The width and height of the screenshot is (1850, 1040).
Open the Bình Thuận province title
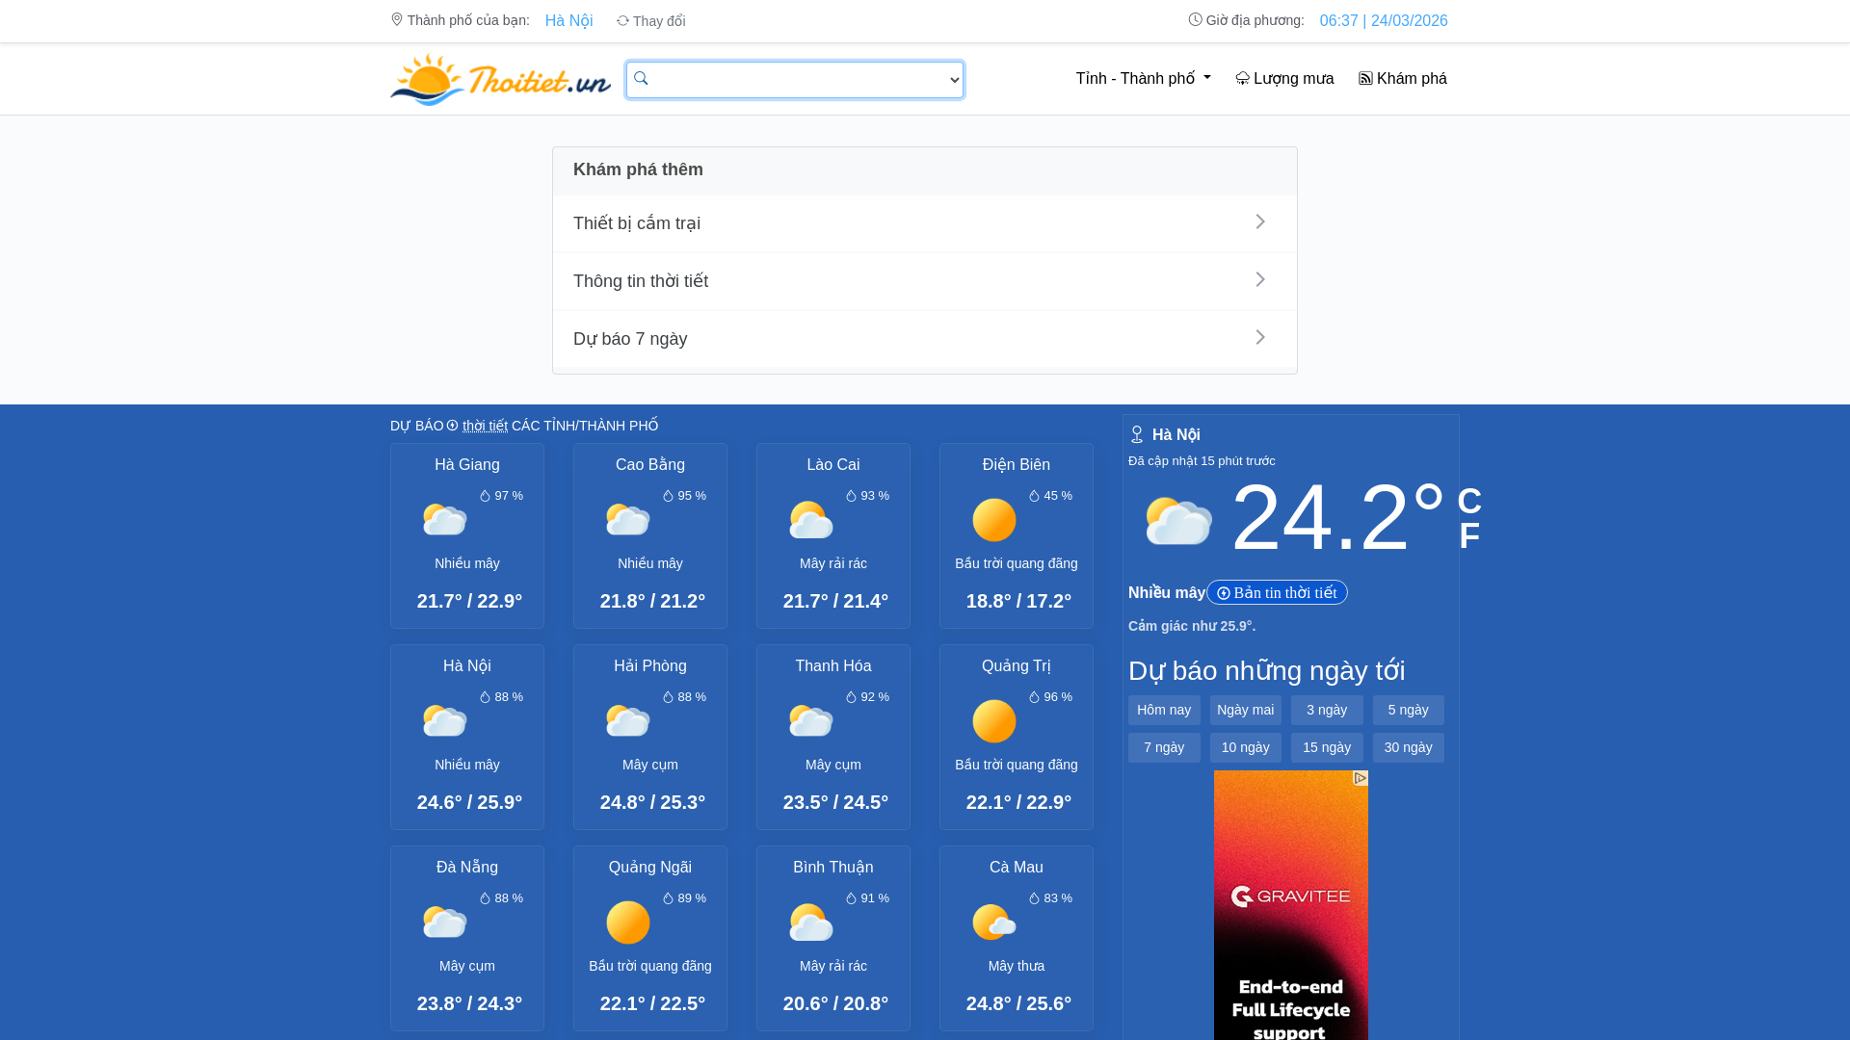pos(832,868)
